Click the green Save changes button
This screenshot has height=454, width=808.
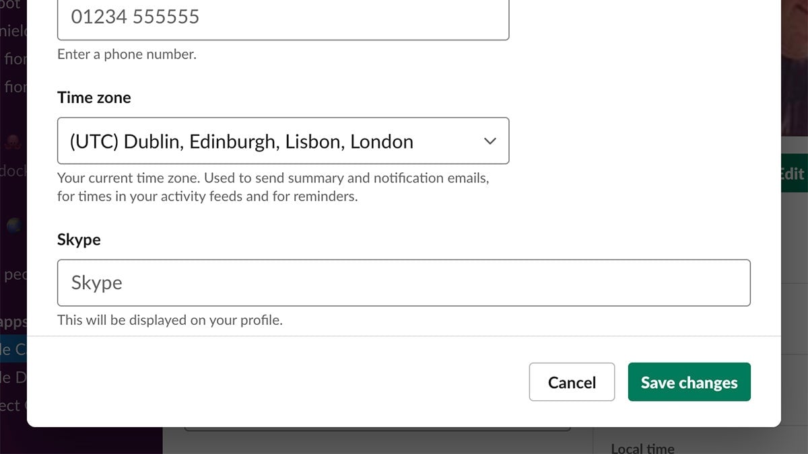[689, 382]
